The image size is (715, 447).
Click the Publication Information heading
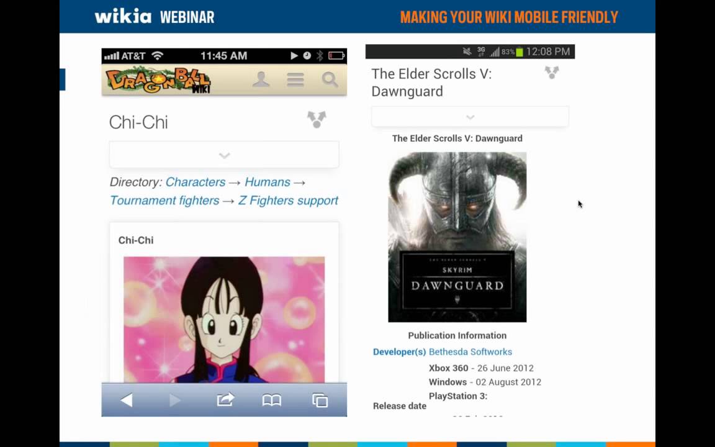(x=457, y=335)
